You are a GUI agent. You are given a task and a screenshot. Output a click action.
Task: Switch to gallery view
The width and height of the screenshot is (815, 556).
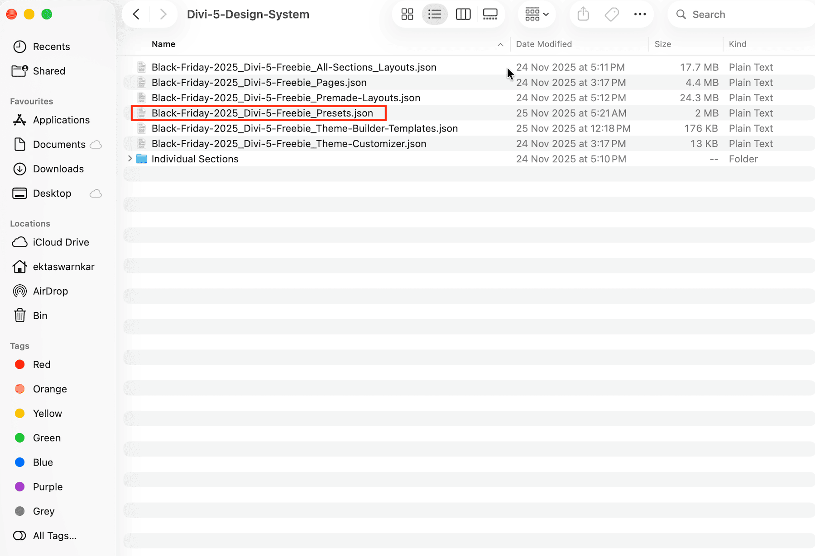(x=490, y=14)
